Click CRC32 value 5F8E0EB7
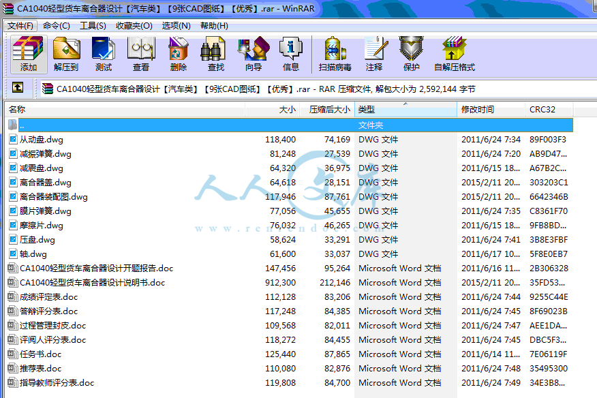This screenshot has width=597, height=398. (548, 254)
